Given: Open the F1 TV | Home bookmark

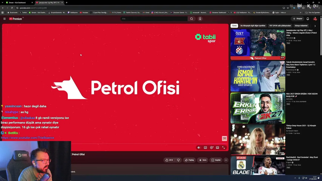Looking at the screenshot, I should pyautogui.click(x=115, y=13).
